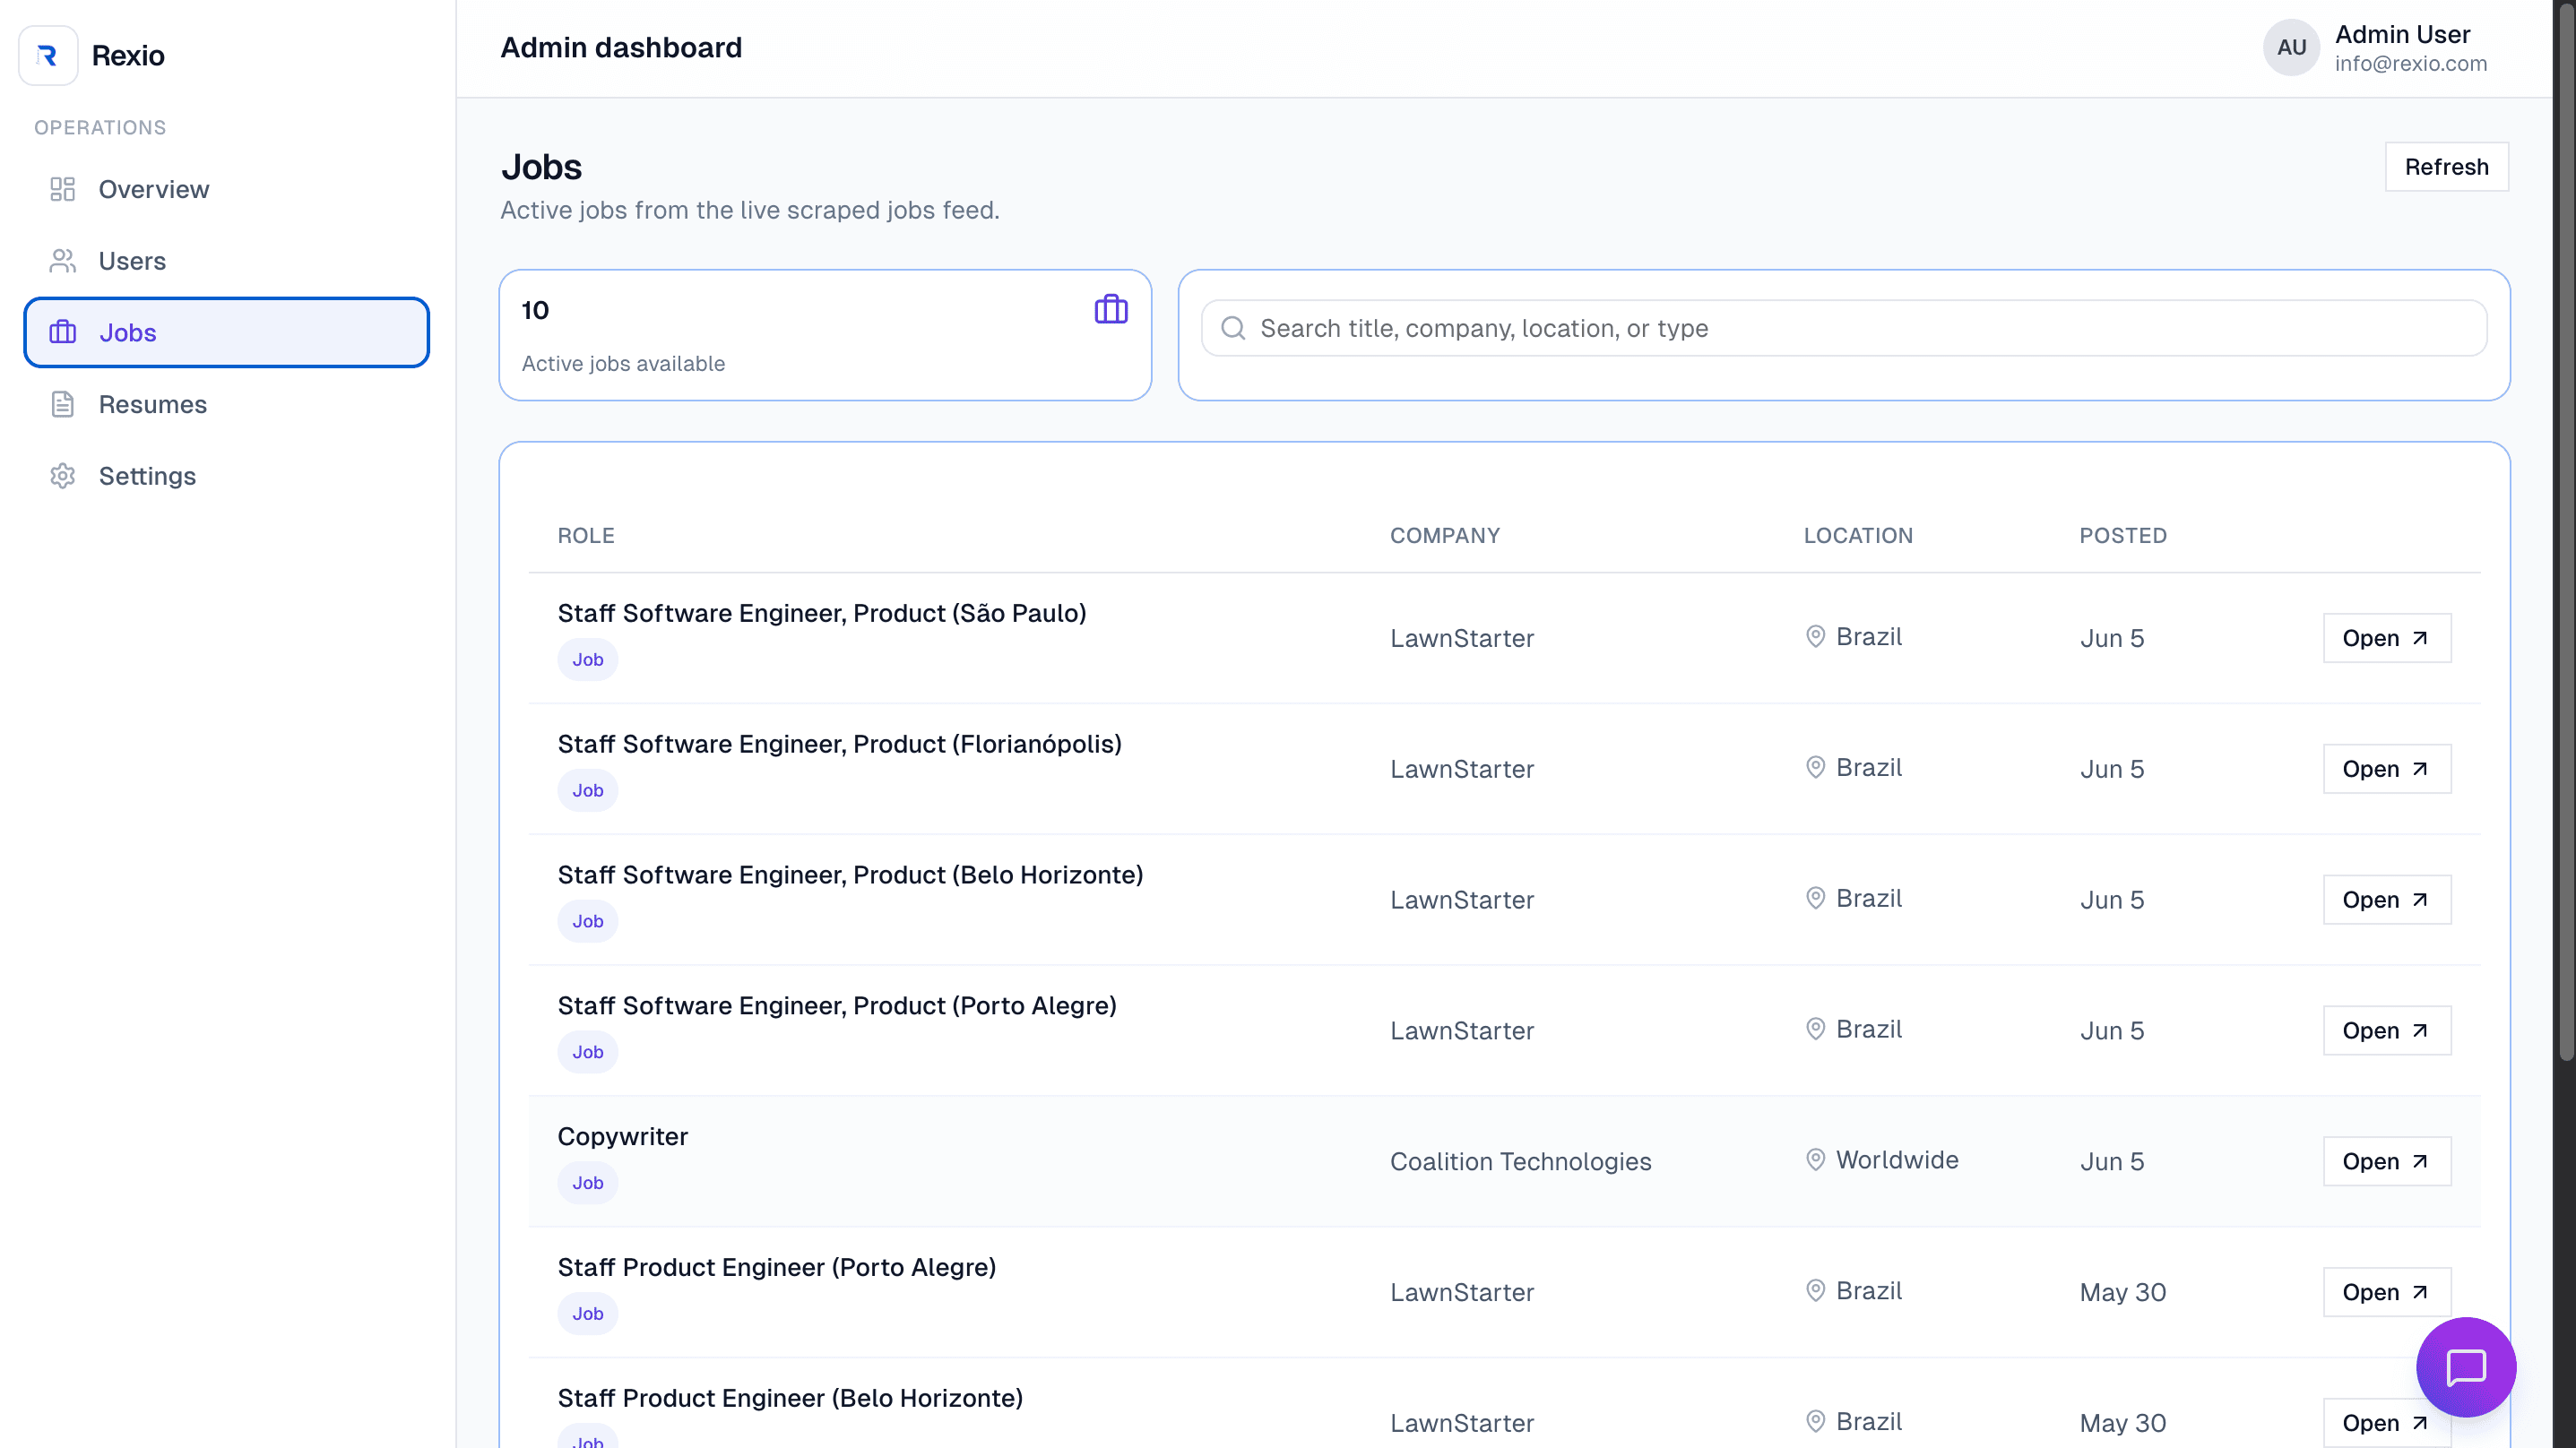
Task: Open the chat bubble widget
Action: (x=2466, y=1367)
